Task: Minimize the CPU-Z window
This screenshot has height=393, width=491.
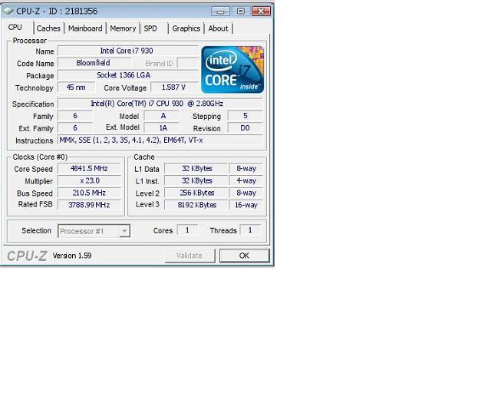Action: 220,12
